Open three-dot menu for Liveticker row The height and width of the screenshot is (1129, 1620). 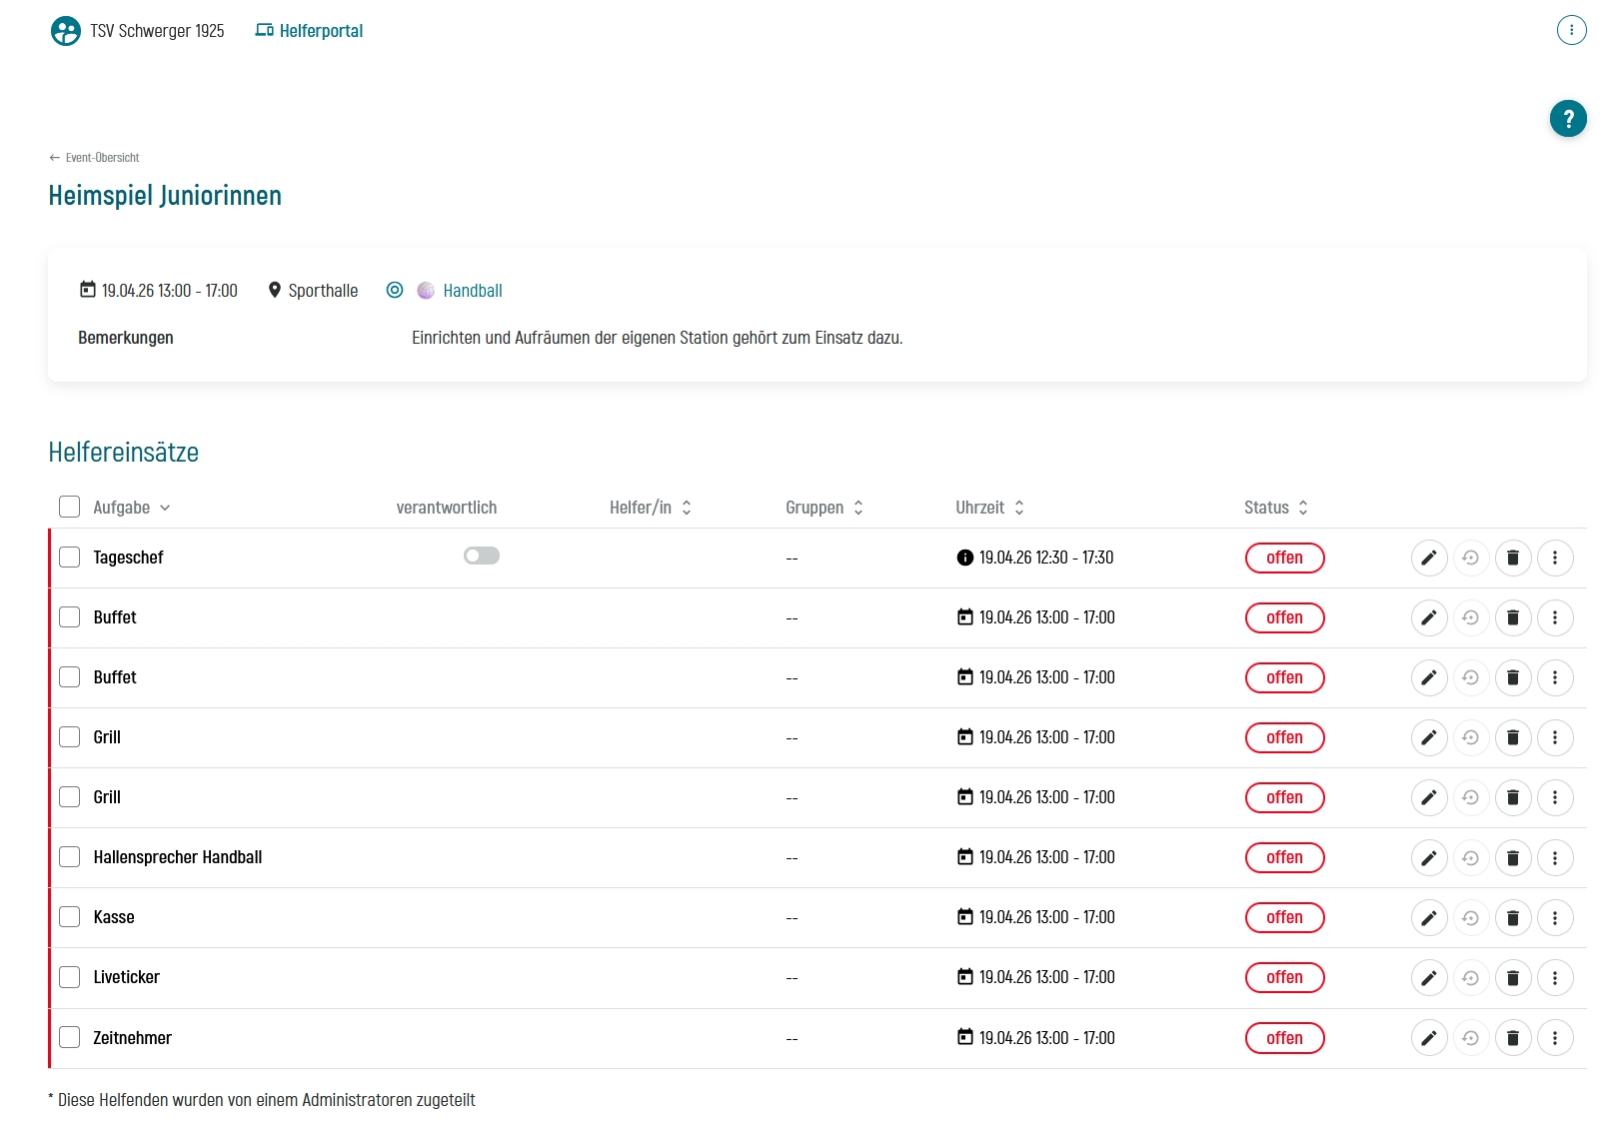(1554, 977)
